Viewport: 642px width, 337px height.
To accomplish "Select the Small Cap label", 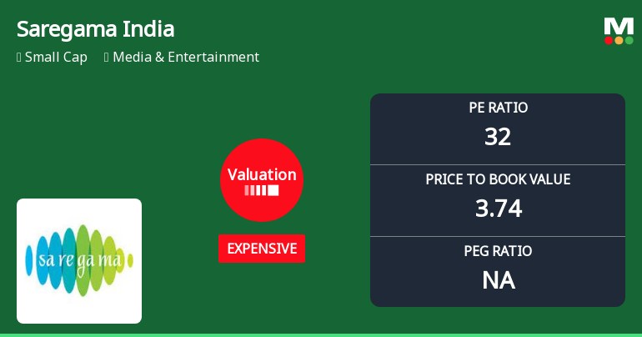I will coord(56,58).
